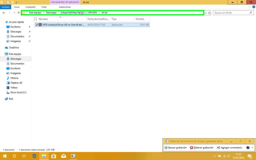The width and height of the screenshot is (256, 160).
Task: Open Descargas under Este equipo
Action: tap(16, 59)
